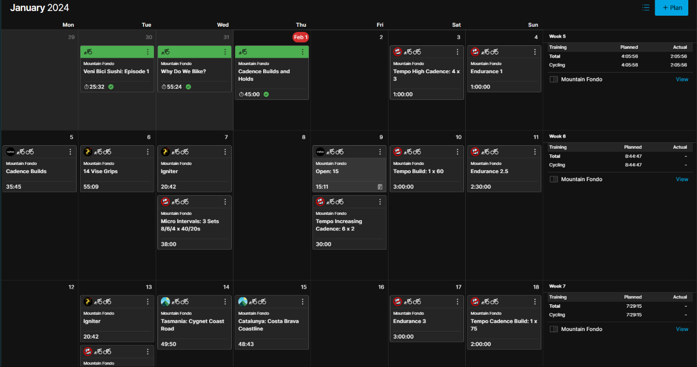Click the list view icon beside Plan

pyautogui.click(x=646, y=8)
